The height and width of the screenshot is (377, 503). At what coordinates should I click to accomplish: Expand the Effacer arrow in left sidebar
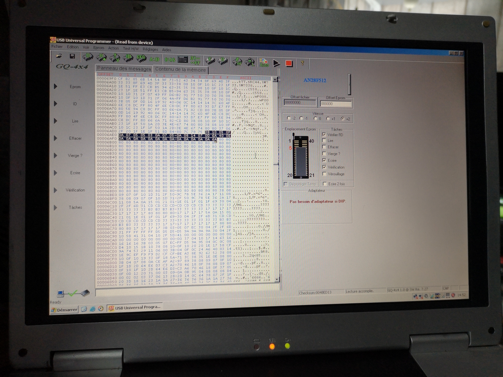click(55, 138)
